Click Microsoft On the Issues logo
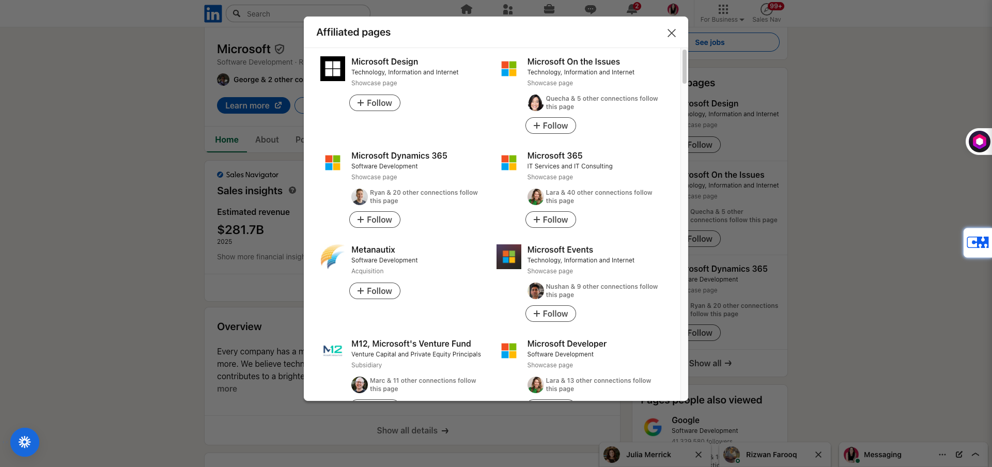992x467 pixels. (509, 69)
